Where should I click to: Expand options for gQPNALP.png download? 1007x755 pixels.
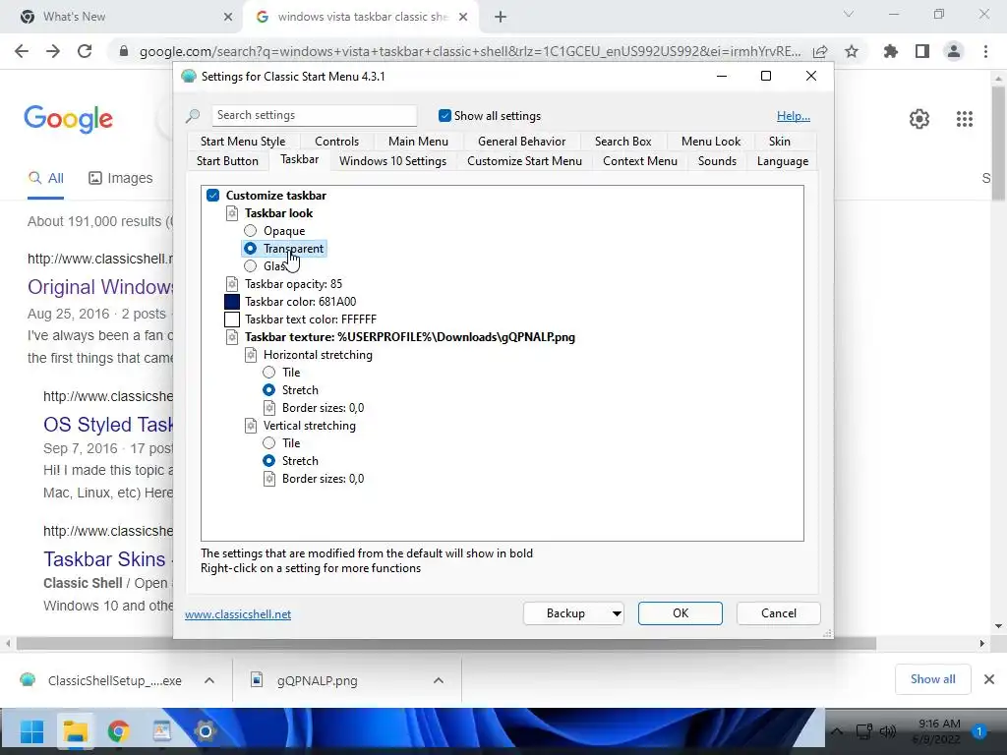(439, 680)
